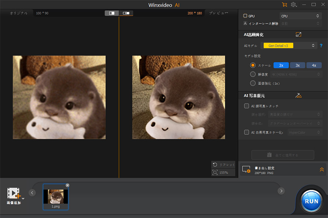
Task: Open settings gear in title bar
Action: pyautogui.click(x=293, y=4)
